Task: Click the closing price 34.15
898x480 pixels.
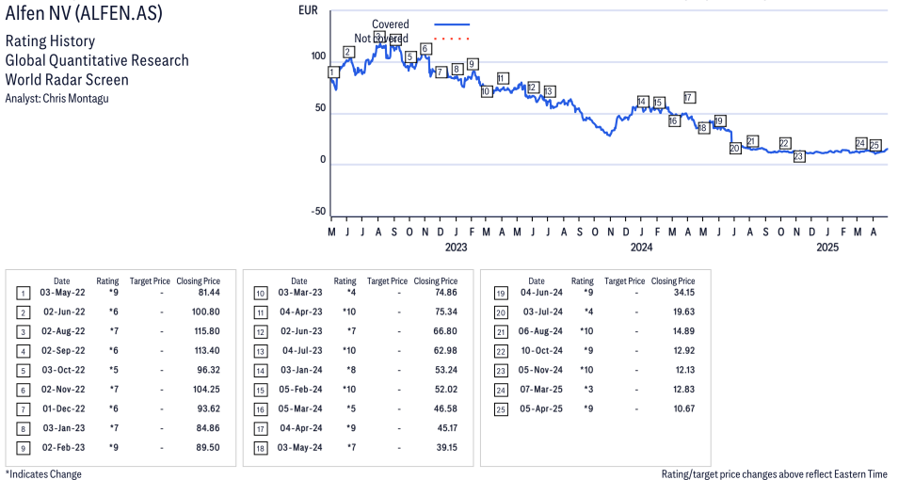Action: (x=683, y=292)
